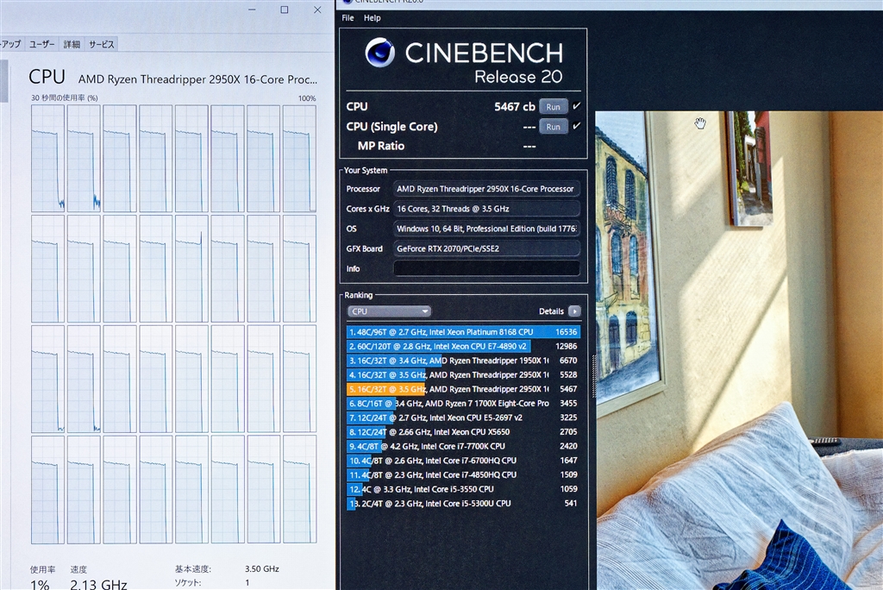The image size is (883, 590).
Task: Select the GFX Board 'GeForce RTX 2070/PCIe/SSE2' field
Action: tap(486, 248)
